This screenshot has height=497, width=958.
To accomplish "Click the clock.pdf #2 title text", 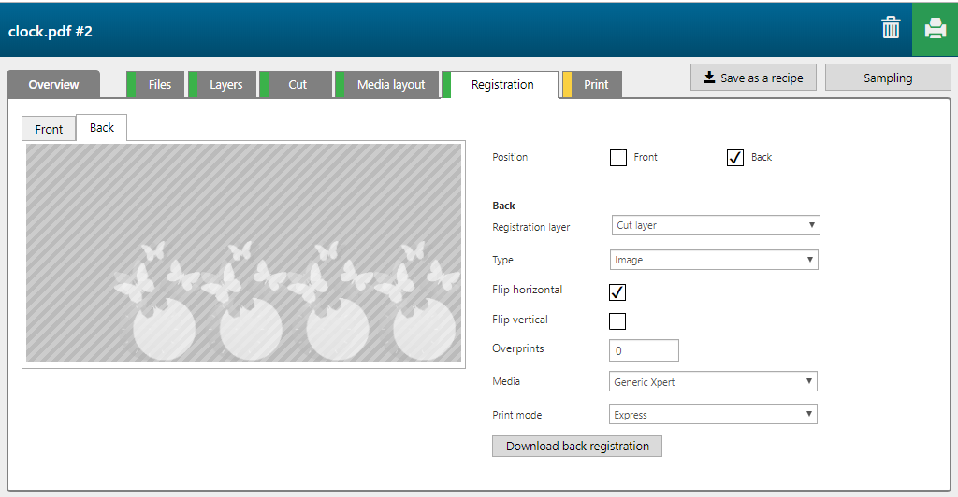I will tap(51, 31).
